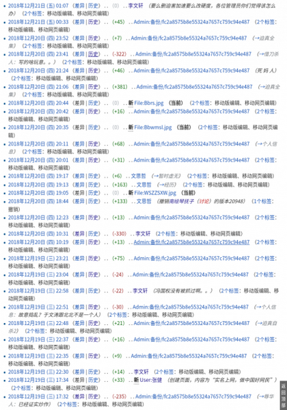The height and width of the screenshot is (410, 287).
Task: Open 差异 for the 21:24 (+46) edit
Action: (x=79, y=71)
